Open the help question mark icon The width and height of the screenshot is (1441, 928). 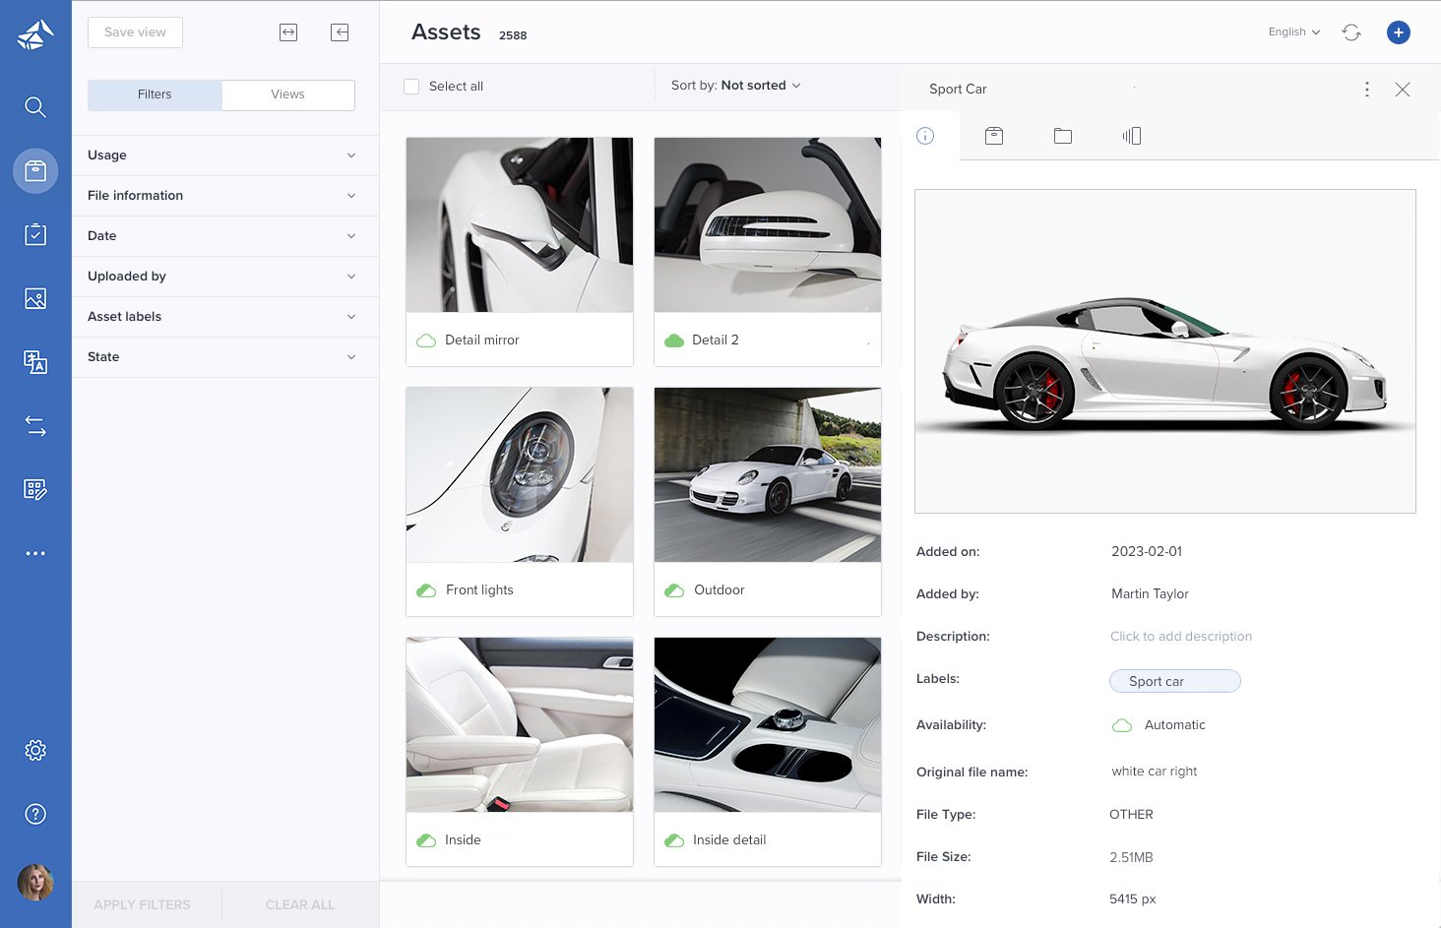point(35,814)
